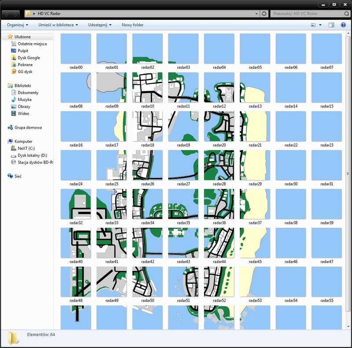The image size is (352, 348).
Task: Click the HD VC Radar path breadcrumb
Action: coord(49,14)
